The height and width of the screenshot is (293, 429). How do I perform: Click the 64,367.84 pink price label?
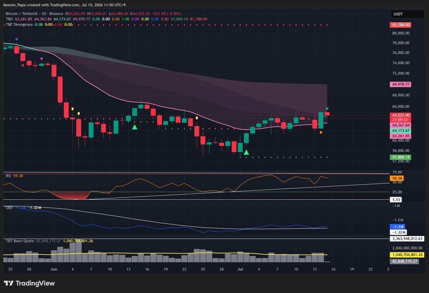pyautogui.click(x=400, y=125)
